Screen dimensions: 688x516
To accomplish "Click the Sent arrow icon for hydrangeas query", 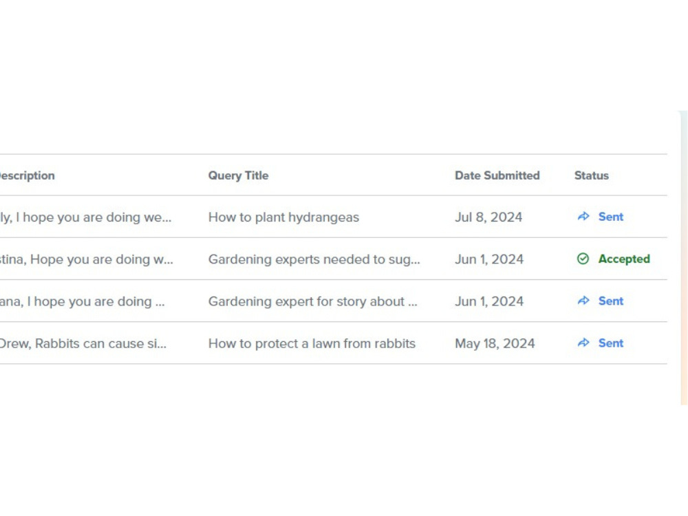I will coord(583,216).
